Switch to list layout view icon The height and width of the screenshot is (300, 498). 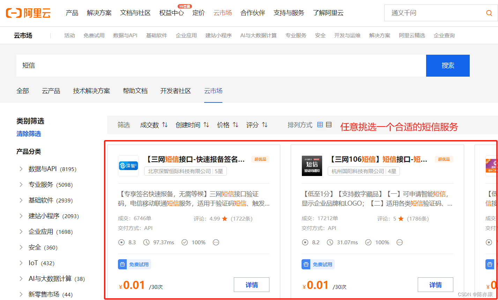point(329,124)
